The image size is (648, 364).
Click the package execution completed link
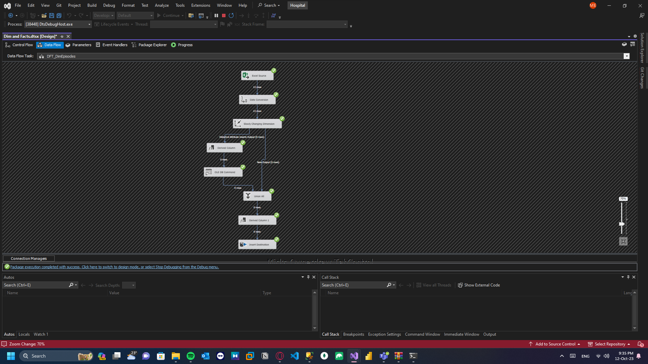(114, 267)
